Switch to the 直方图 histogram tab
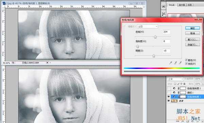 coord(182,5)
